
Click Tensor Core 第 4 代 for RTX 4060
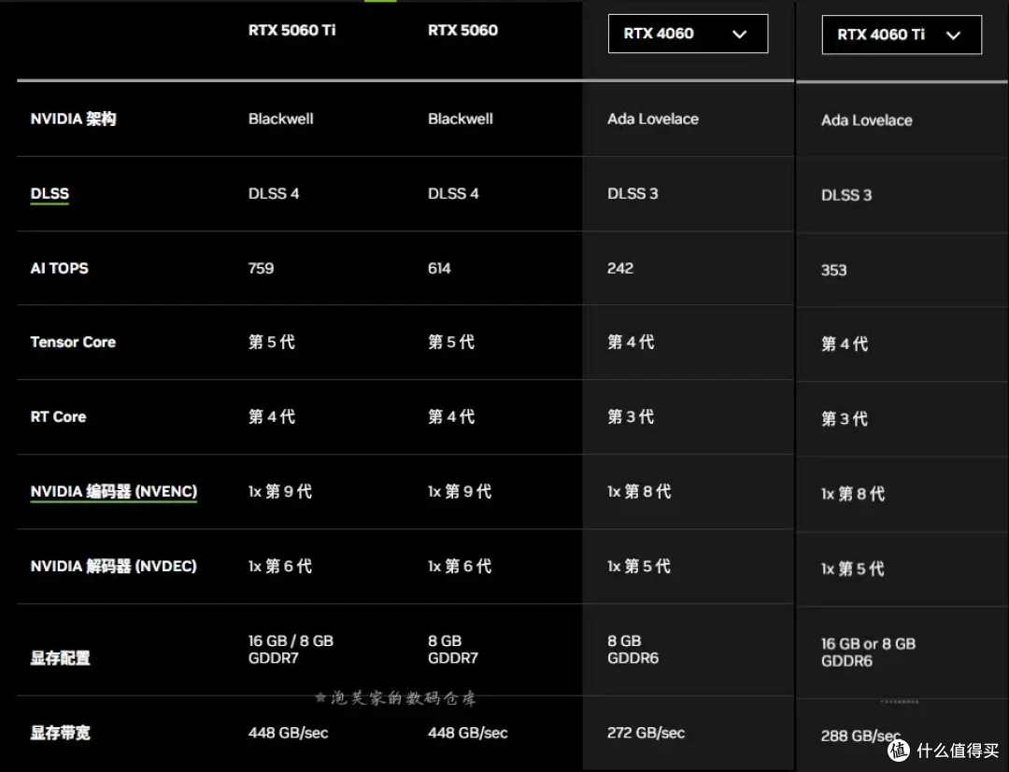(x=631, y=342)
